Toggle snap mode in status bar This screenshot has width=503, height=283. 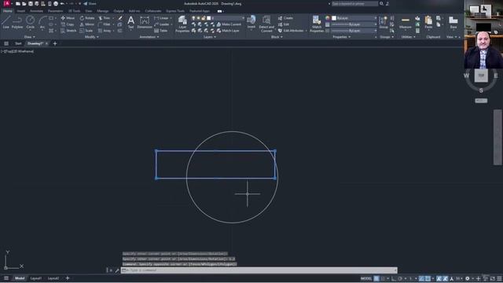[x=383, y=278]
